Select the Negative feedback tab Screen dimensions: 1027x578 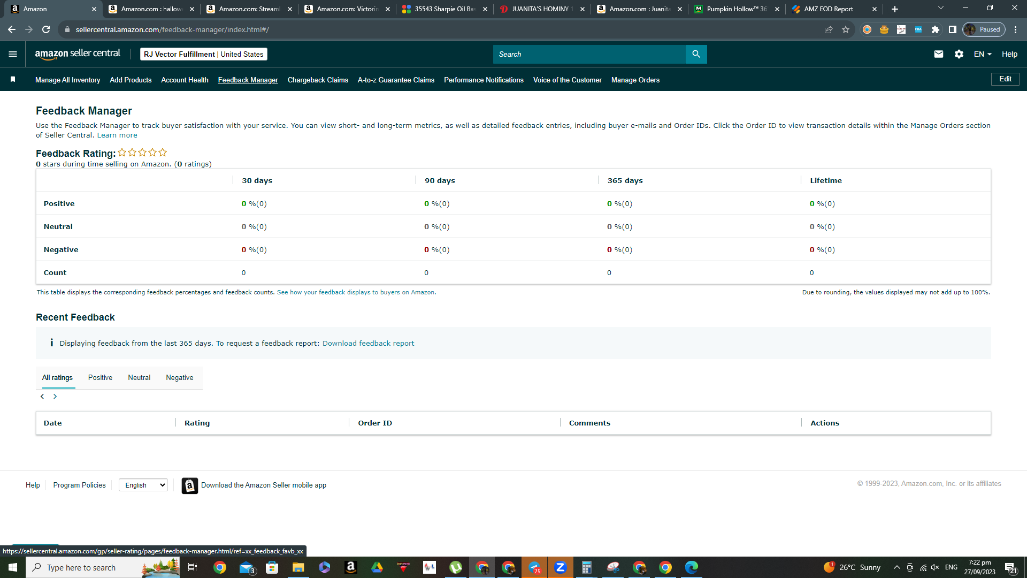180,378
